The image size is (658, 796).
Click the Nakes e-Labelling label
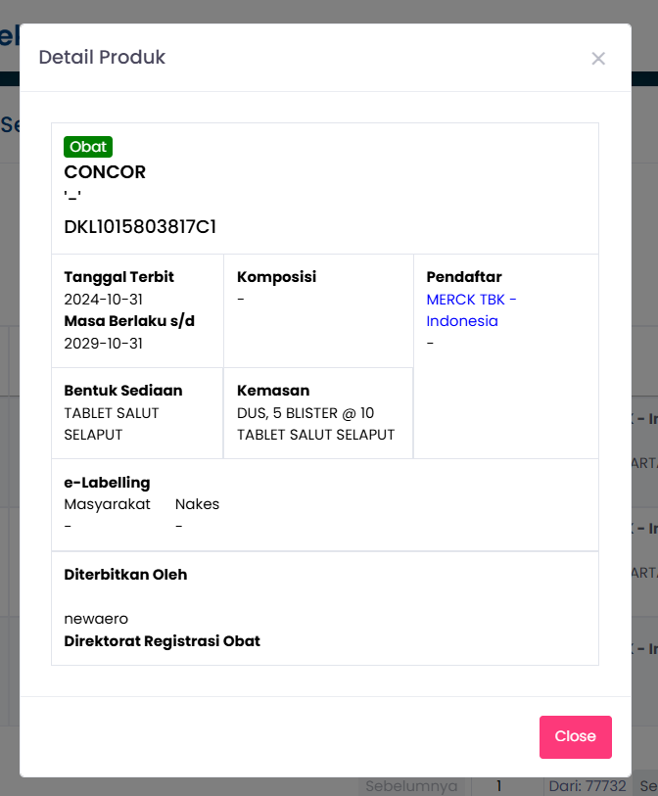pyautogui.click(x=198, y=504)
